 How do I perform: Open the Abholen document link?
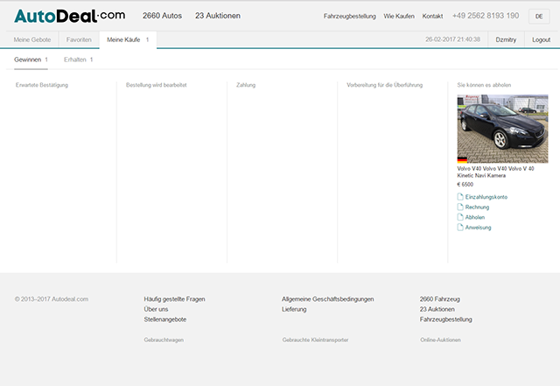(474, 217)
